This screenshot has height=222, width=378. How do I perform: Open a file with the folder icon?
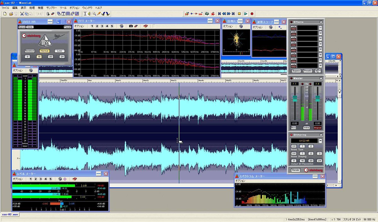(x=11, y=14)
